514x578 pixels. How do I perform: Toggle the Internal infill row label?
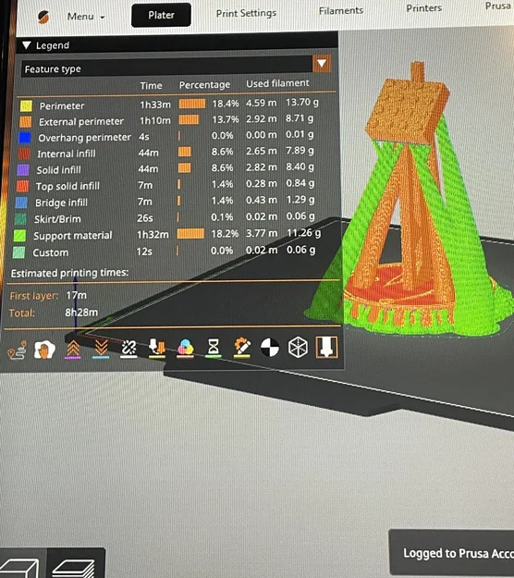[x=67, y=154]
